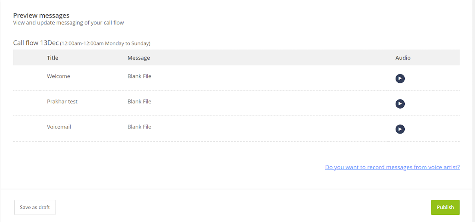This screenshot has height=222, width=475.
Task: Click the Message column header
Action: [139, 58]
